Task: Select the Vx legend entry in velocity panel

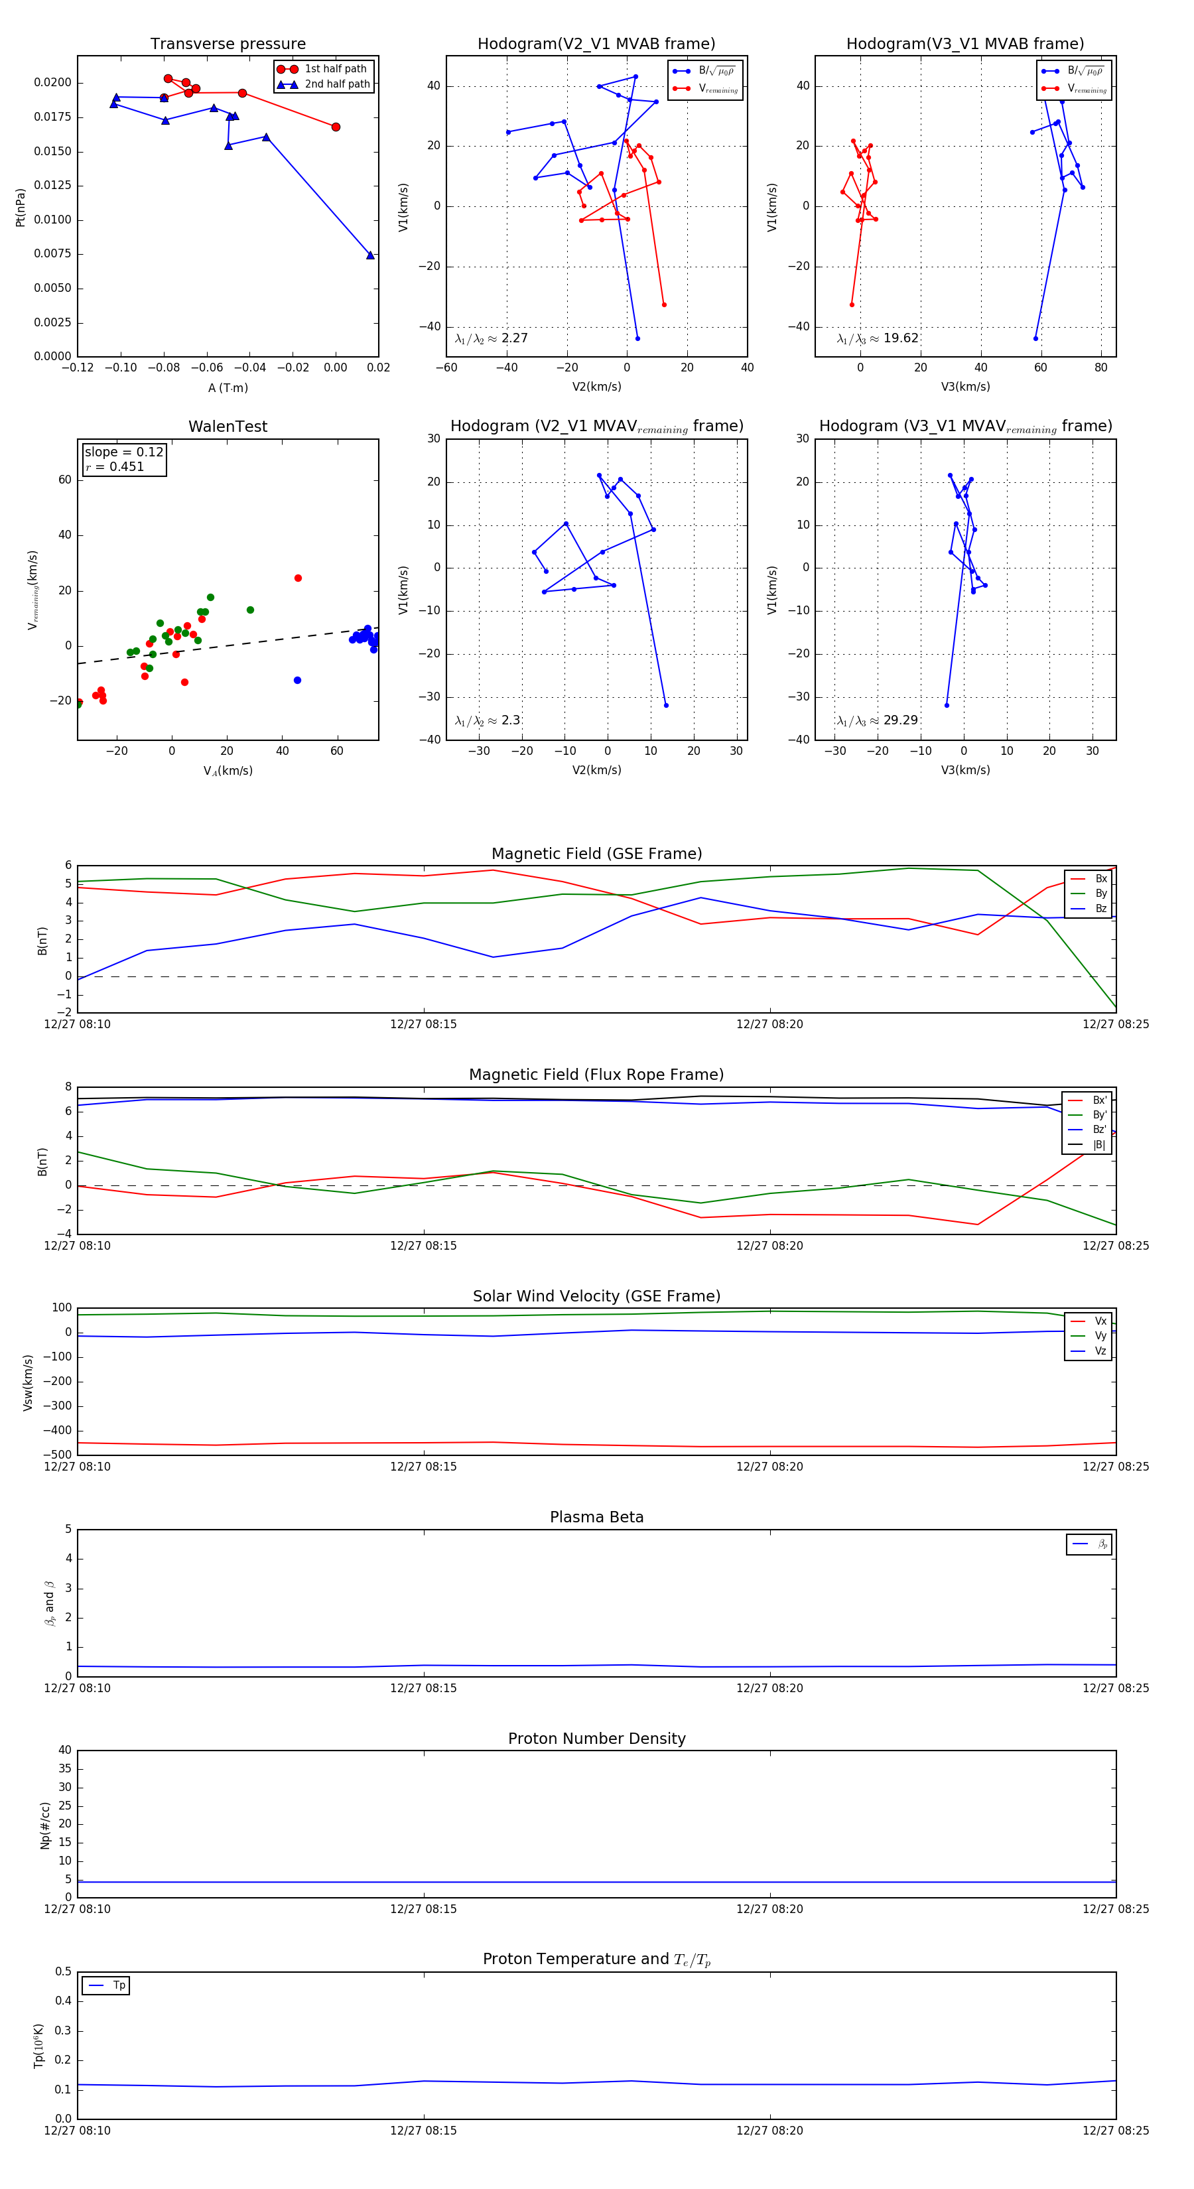Action: point(1089,1321)
